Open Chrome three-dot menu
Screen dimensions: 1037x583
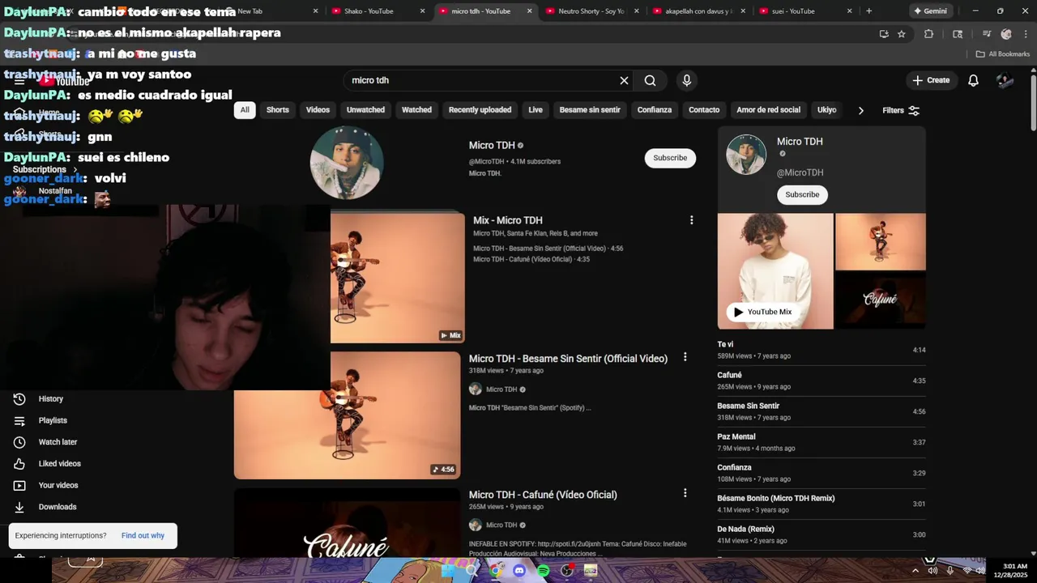(1025, 34)
